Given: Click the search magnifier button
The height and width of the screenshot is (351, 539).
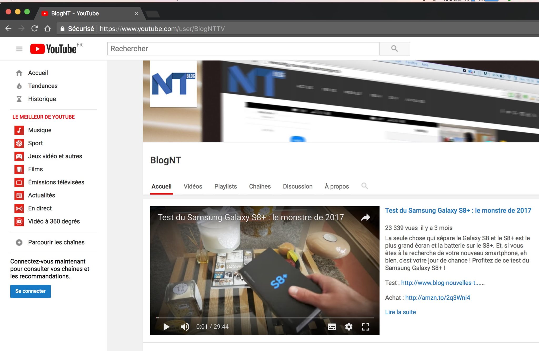Looking at the screenshot, I should (394, 49).
